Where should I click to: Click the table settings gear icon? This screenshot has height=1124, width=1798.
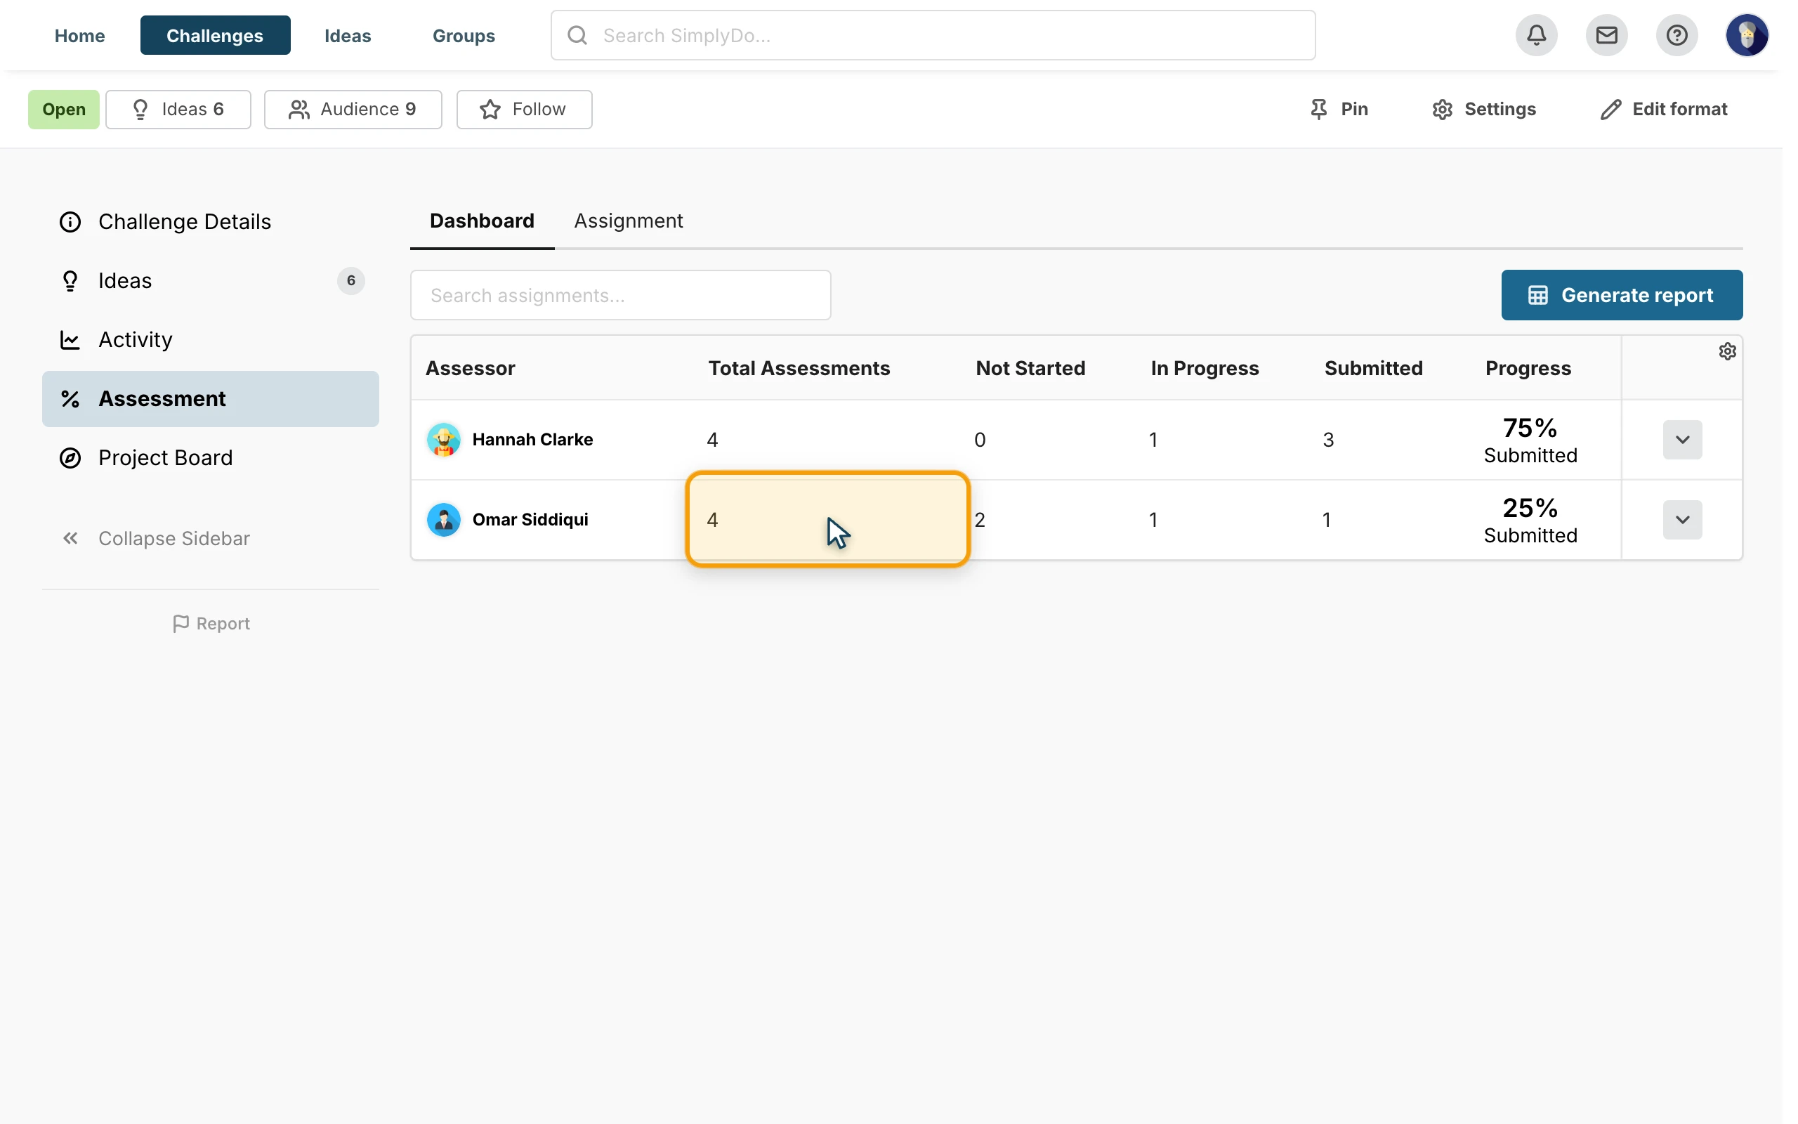pos(1726,352)
